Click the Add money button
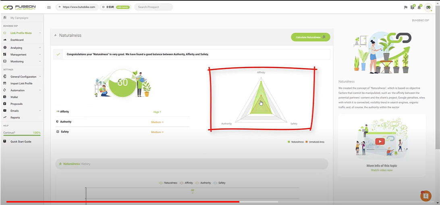This screenshot has width=440, height=205. [x=123, y=7]
